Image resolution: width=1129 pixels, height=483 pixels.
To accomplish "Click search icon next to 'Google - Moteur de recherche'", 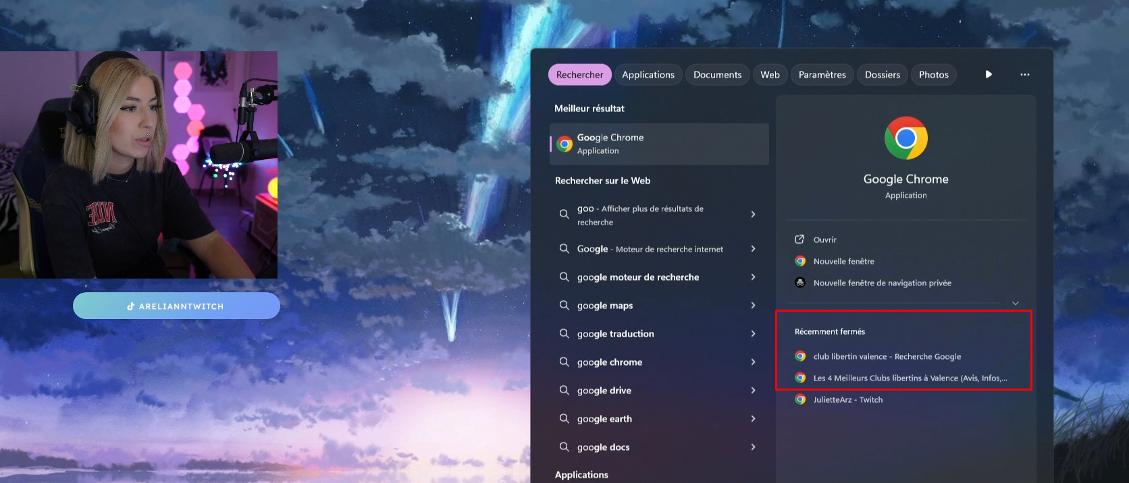I will click(x=564, y=249).
